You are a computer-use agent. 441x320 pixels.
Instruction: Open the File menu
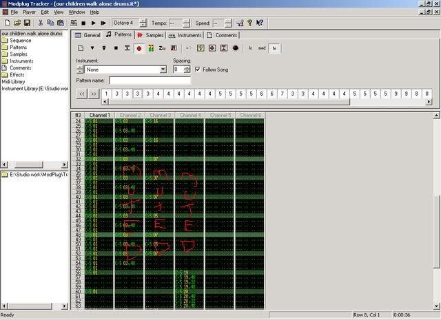[x=14, y=12]
